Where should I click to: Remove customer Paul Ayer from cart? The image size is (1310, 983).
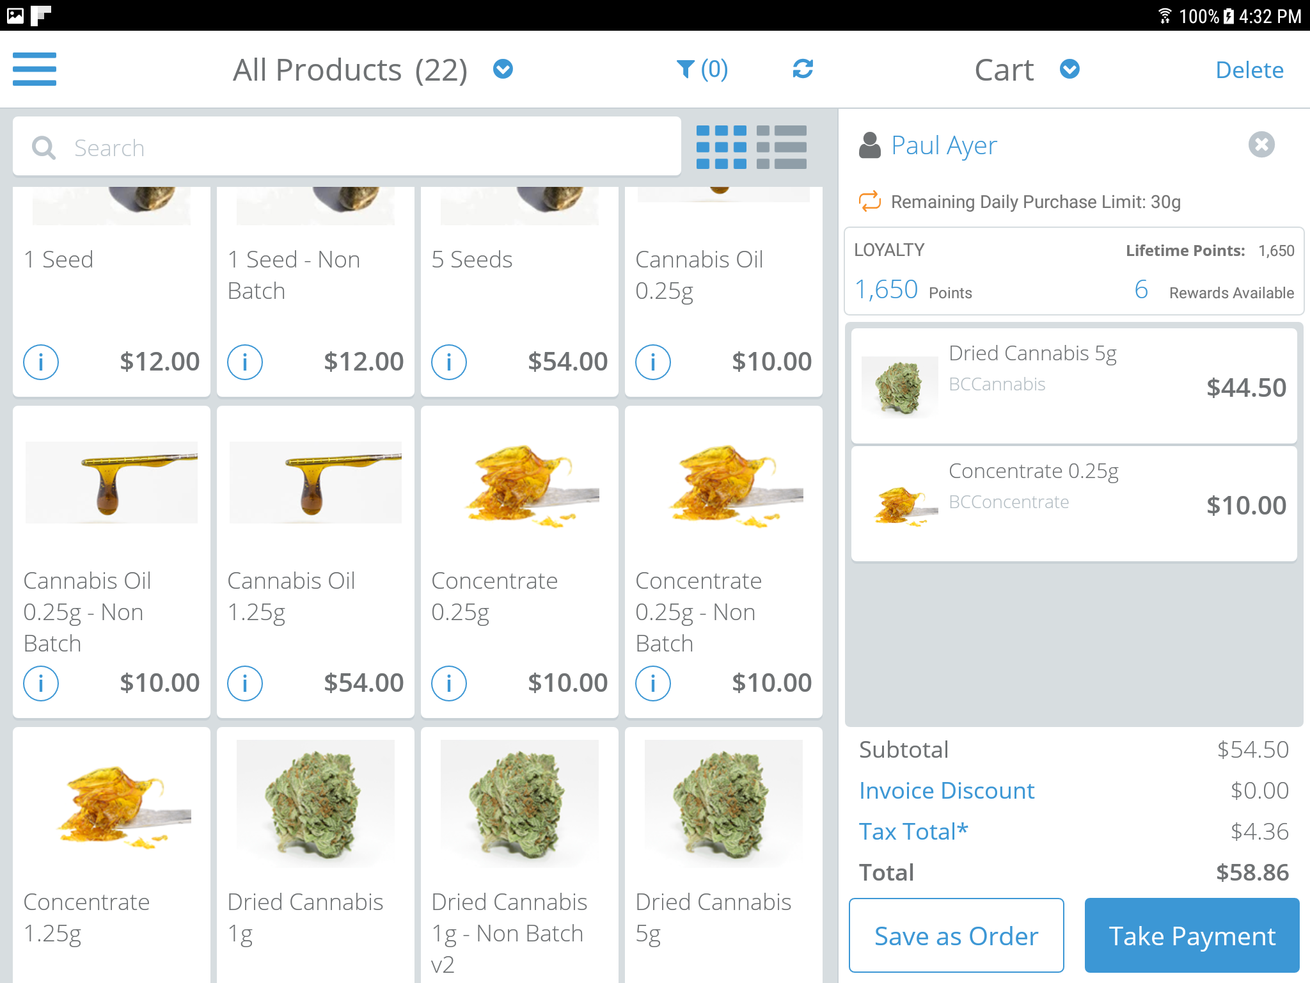[x=1261, y=145]
